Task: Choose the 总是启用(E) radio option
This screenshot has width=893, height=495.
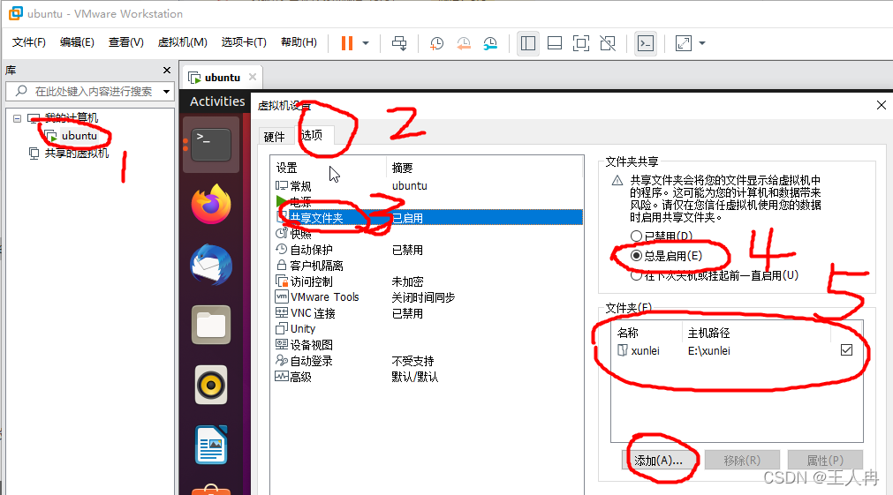Action: pyautogui.click(x=636, y=256)
